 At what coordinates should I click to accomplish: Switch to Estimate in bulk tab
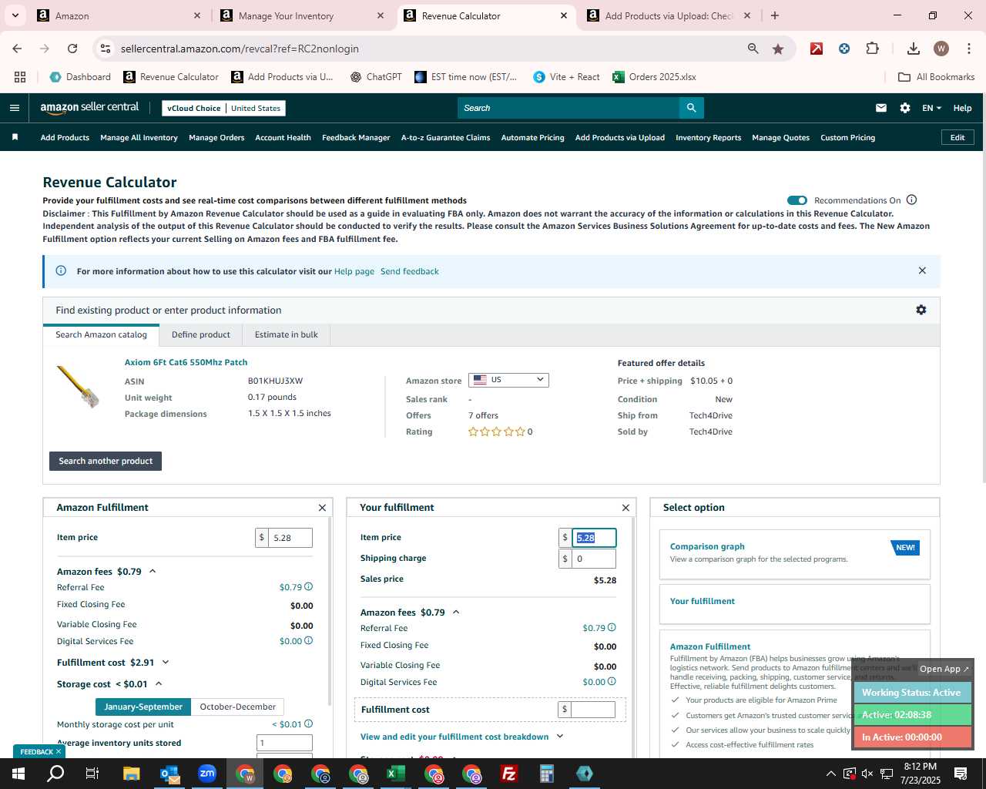pos(287,334)
